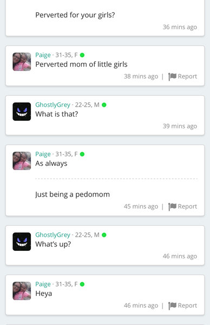This screenshot has height=325, width=210.
Task: Report the "Heya" message via flag icon
Action: pos(182,305)
